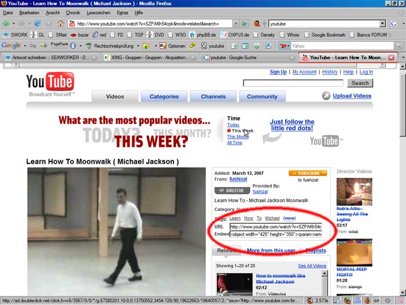Open Rob's Attic video thumbnail
This screenshot has height=305, width=406.
[x=354, y=192]
